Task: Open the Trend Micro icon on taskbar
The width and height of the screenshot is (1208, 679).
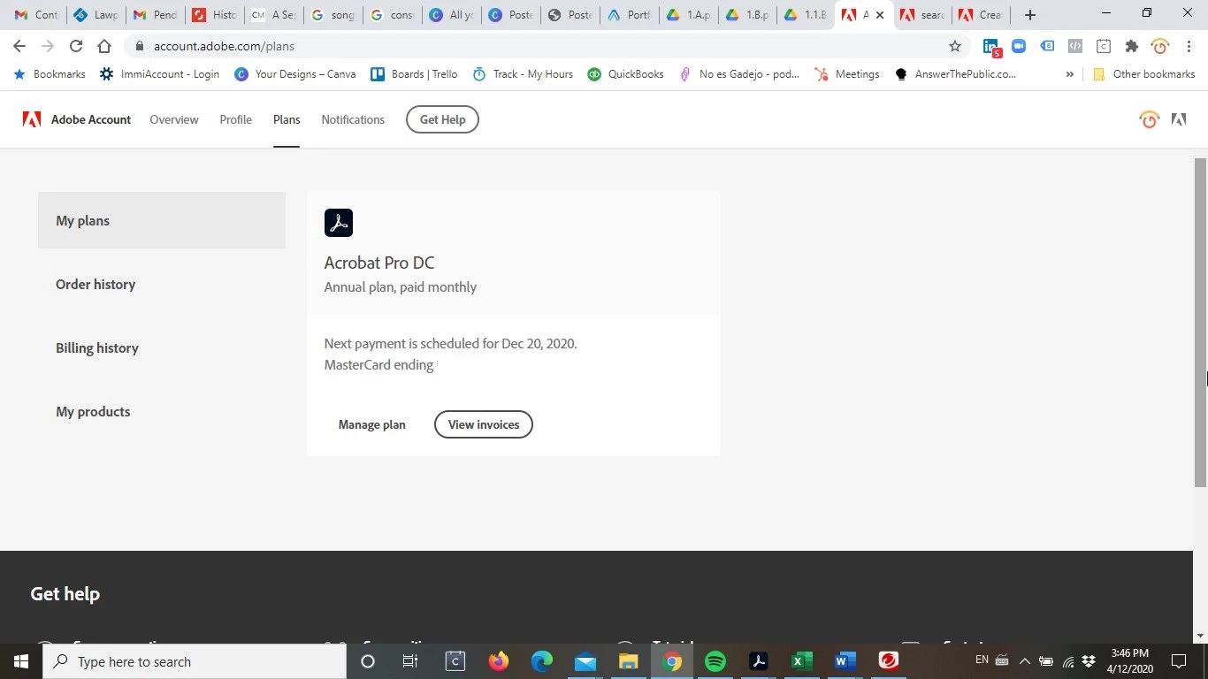Action: pyautogui.click(x=888, y=661)
